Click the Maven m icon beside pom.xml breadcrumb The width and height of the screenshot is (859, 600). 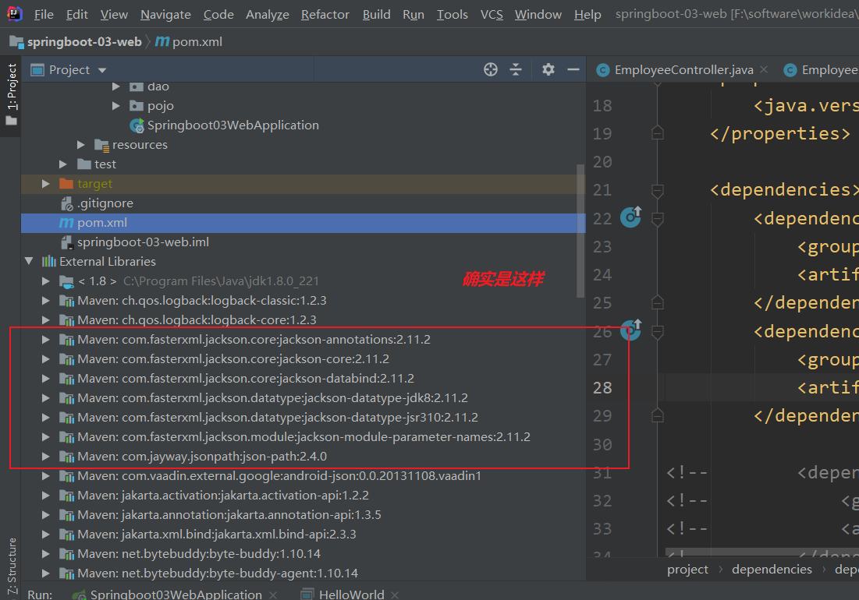(162, 41)
